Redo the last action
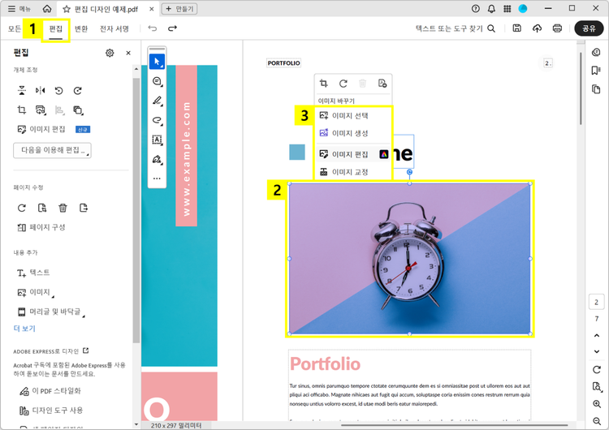 pos(172,28)
